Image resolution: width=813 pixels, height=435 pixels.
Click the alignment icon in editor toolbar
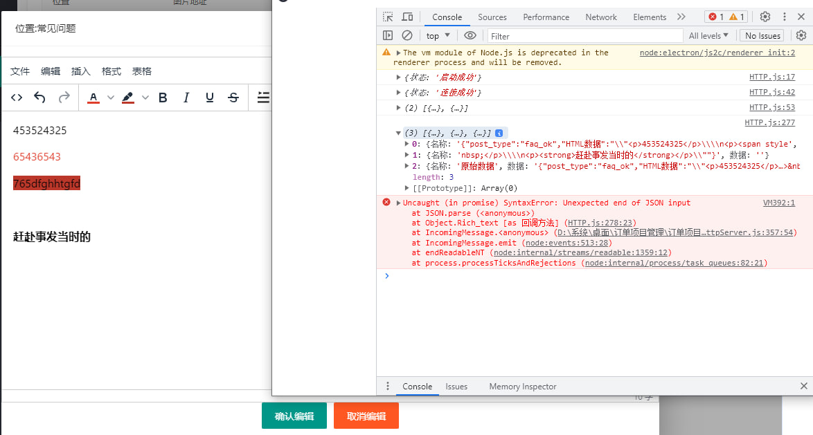[x=263, y=98]
